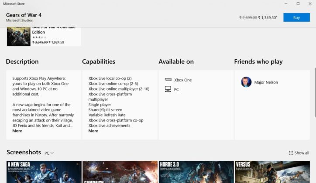
Task: Click the blue Buy button
Action: point(296,17)
